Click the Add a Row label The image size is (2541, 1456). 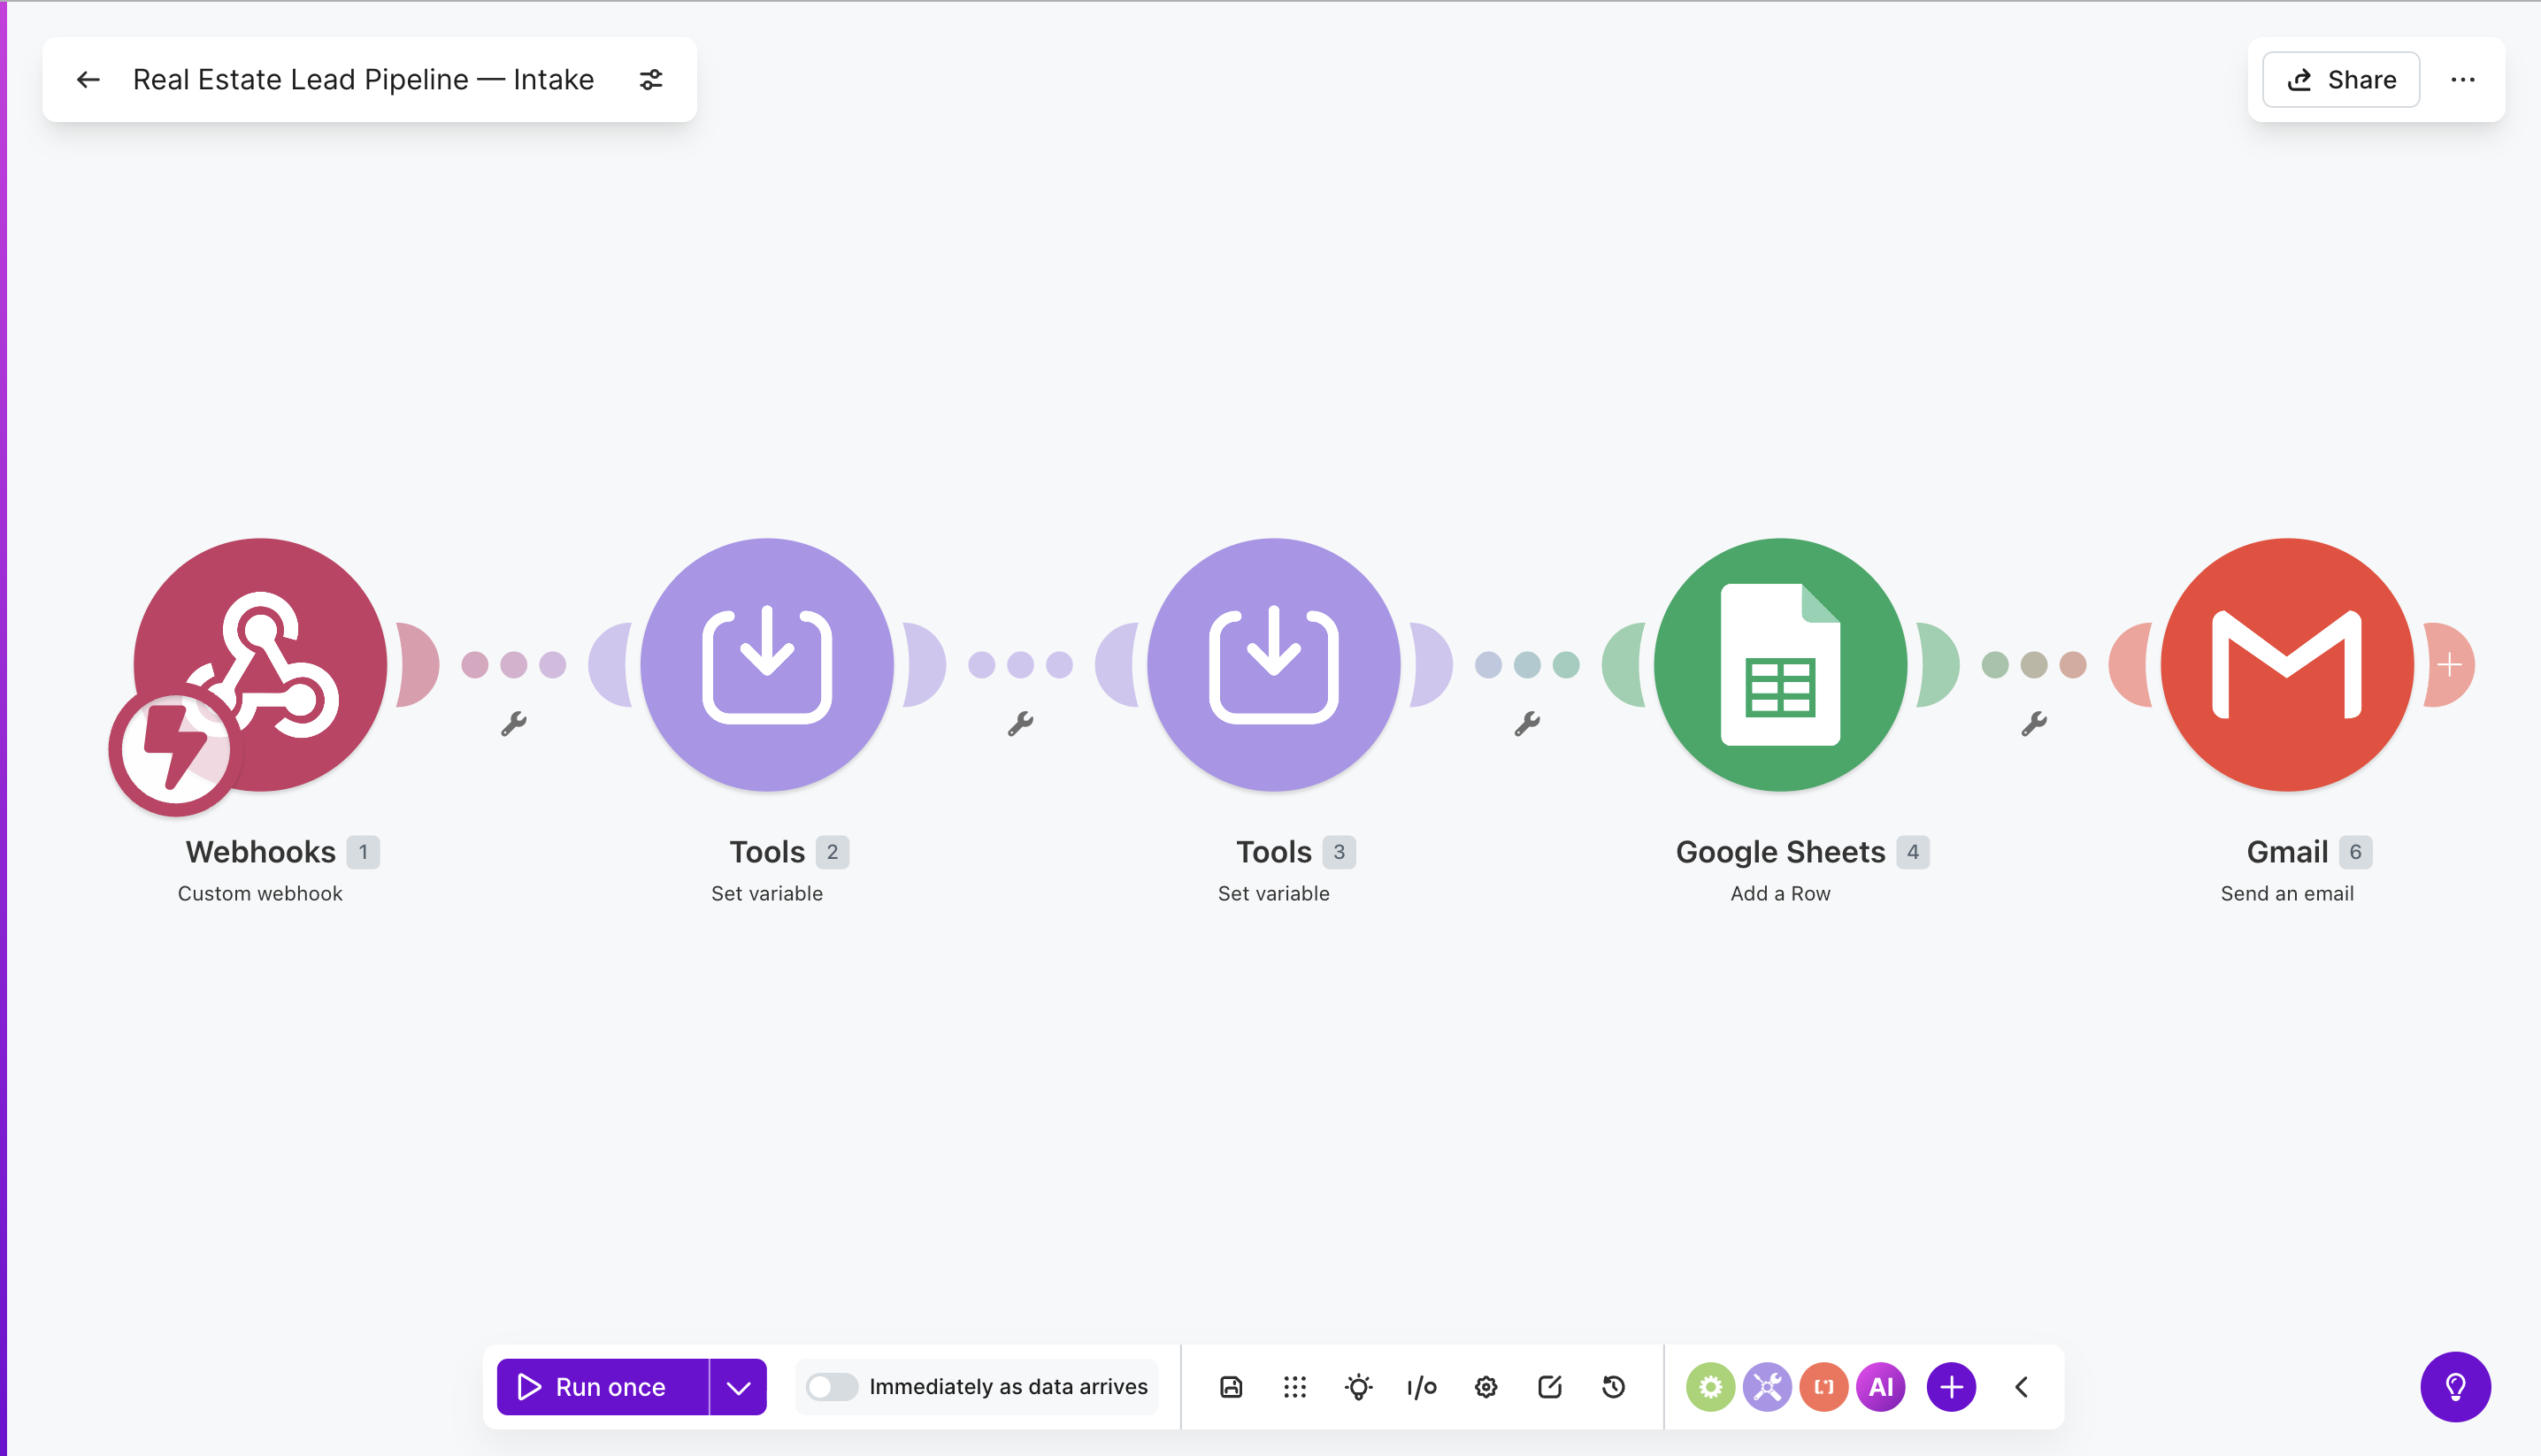[1780, 893]
